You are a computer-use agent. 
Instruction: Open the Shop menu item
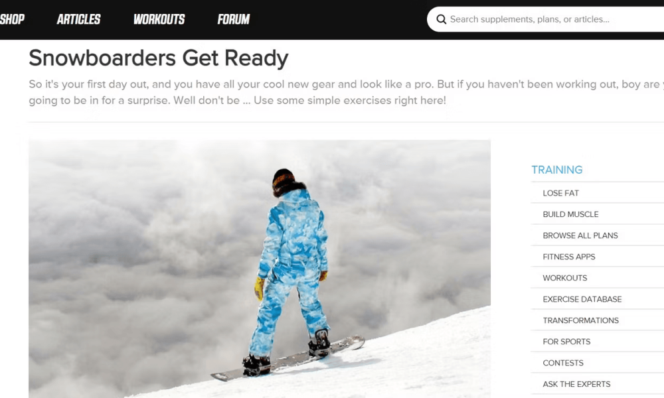(x=12, y=19)
